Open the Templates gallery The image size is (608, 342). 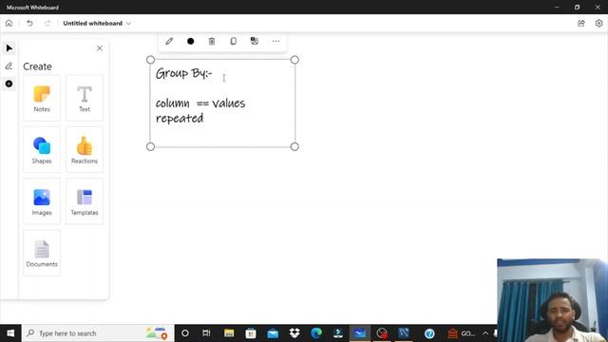[x=85, y=201]
